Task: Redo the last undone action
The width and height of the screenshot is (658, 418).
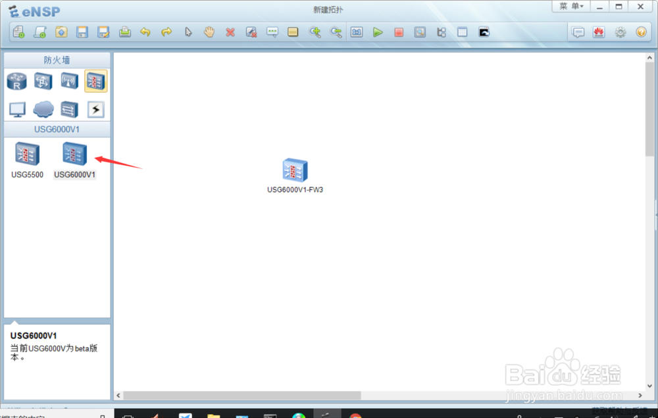Action: tap(166, 32)
